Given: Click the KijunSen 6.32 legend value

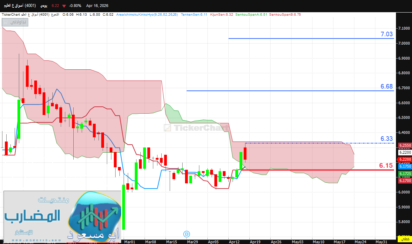Looking at the screenshot, I should tap(221, 15).
